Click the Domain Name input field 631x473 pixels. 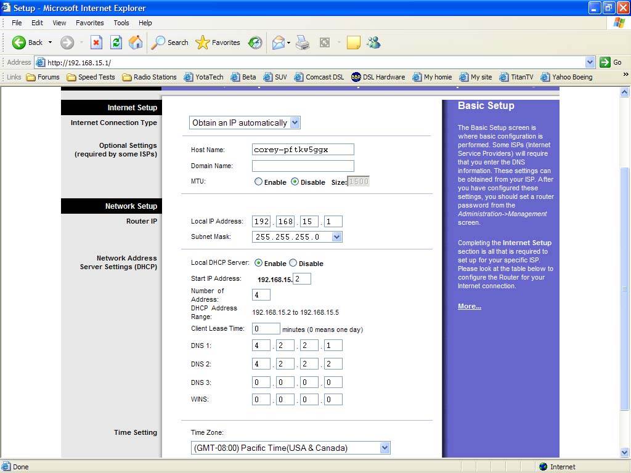(303, 166)
